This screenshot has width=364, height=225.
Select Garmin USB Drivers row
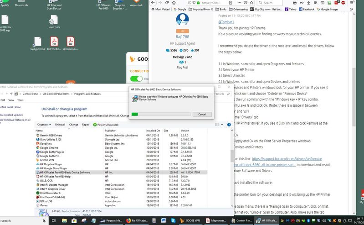(121, 136)
